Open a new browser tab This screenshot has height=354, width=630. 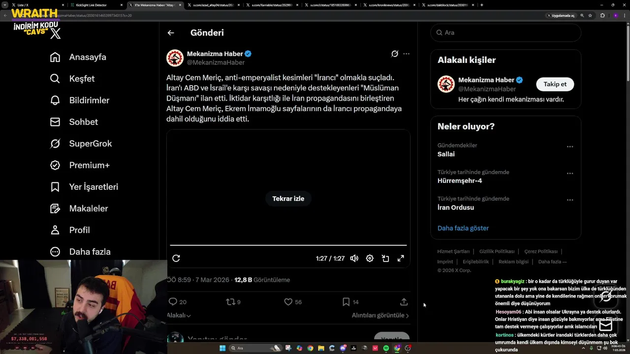481,5
